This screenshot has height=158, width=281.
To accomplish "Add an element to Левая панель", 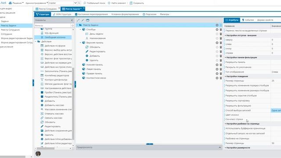I will click(x=217, y=69).
